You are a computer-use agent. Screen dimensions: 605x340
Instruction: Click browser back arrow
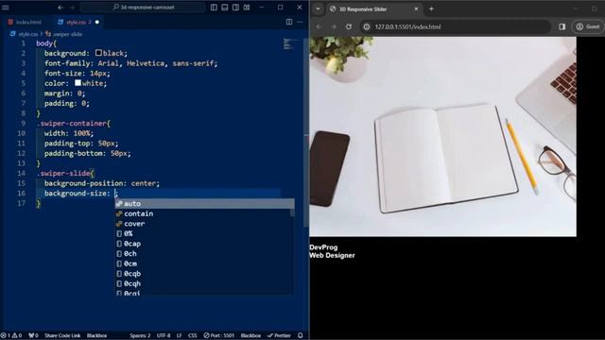(x=319, y=26)
